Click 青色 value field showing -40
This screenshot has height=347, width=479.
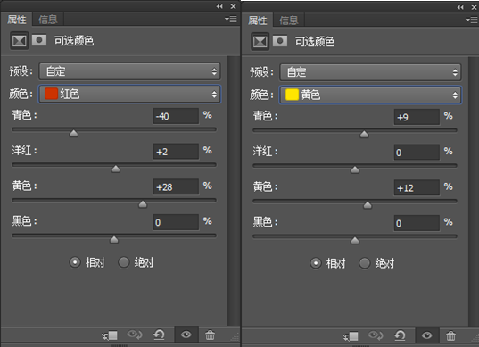[x=176, y=116]
